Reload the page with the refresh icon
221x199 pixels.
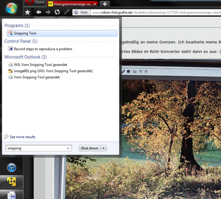[57, 12]
